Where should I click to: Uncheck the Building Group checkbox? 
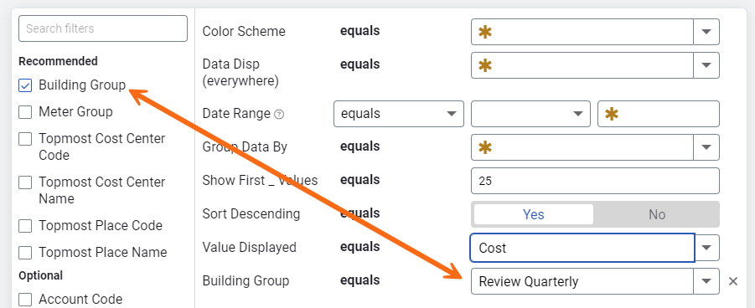[x=25, y=85]
